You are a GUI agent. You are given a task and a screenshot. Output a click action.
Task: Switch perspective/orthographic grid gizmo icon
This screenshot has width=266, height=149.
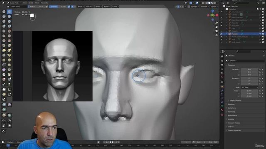point(217,35)
